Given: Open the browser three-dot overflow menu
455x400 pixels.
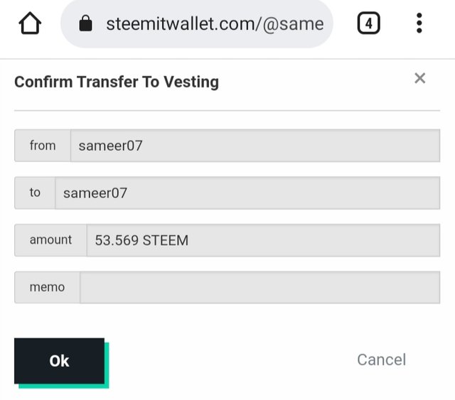Looking at the screenshot, I should point(419,24).
